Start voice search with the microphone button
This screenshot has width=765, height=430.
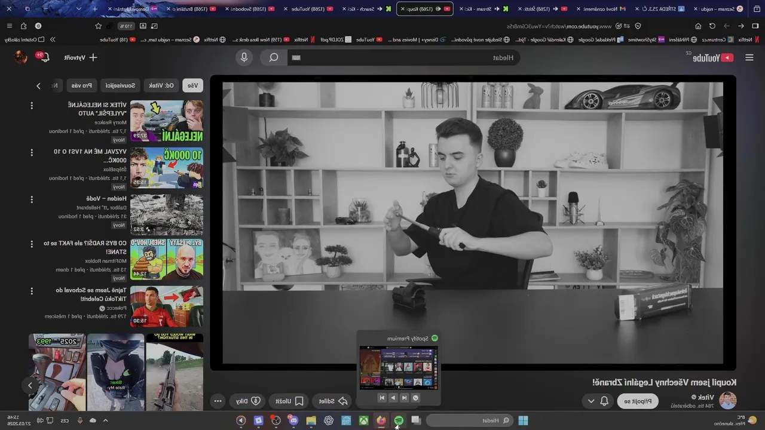point(244,57)
